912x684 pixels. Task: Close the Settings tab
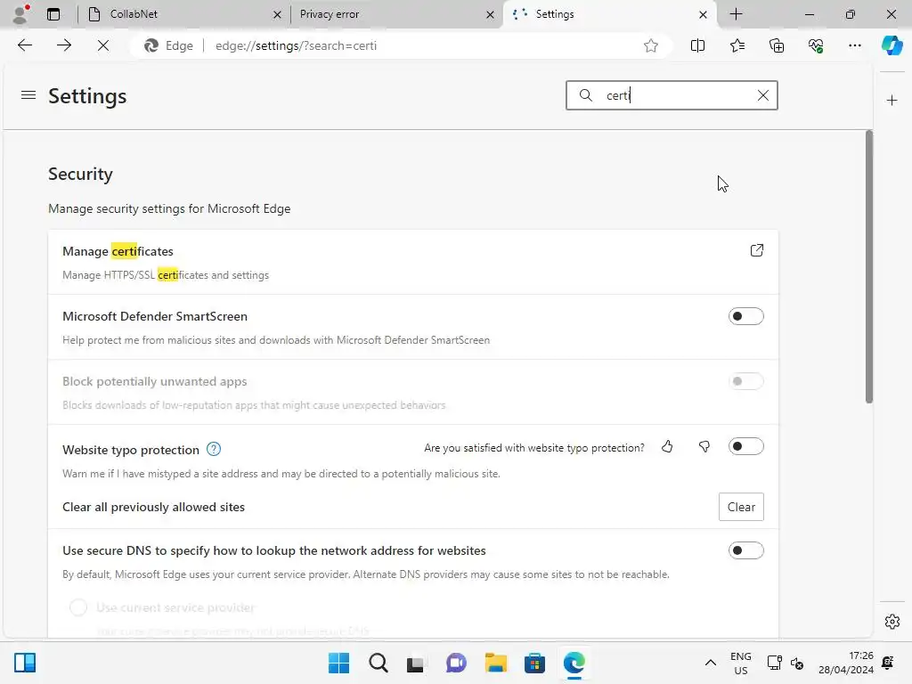pyautogui.click(x=703, y=14)
